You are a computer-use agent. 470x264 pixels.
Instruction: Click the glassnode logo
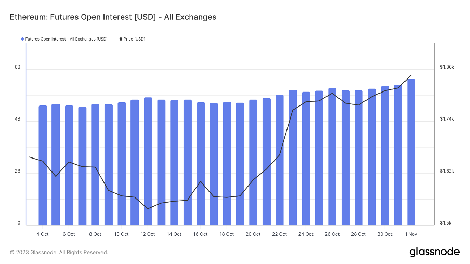(x=435, y=252)
